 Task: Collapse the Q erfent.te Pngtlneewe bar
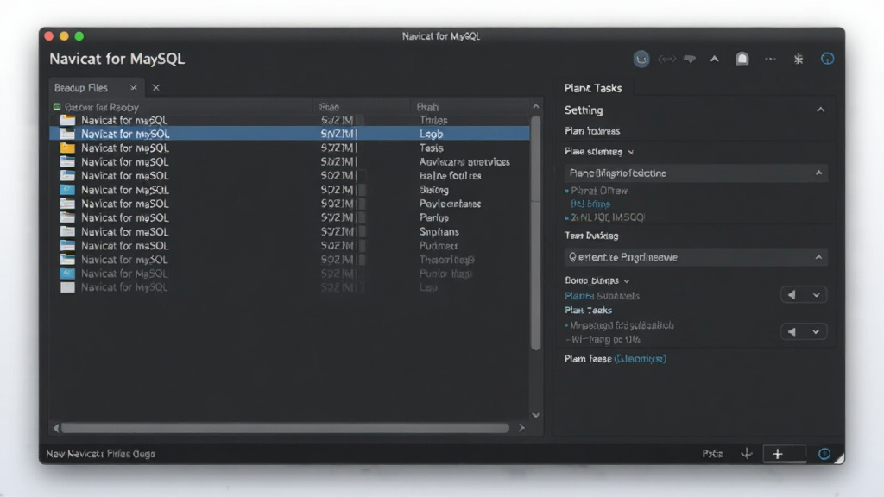tap(818, 257)
